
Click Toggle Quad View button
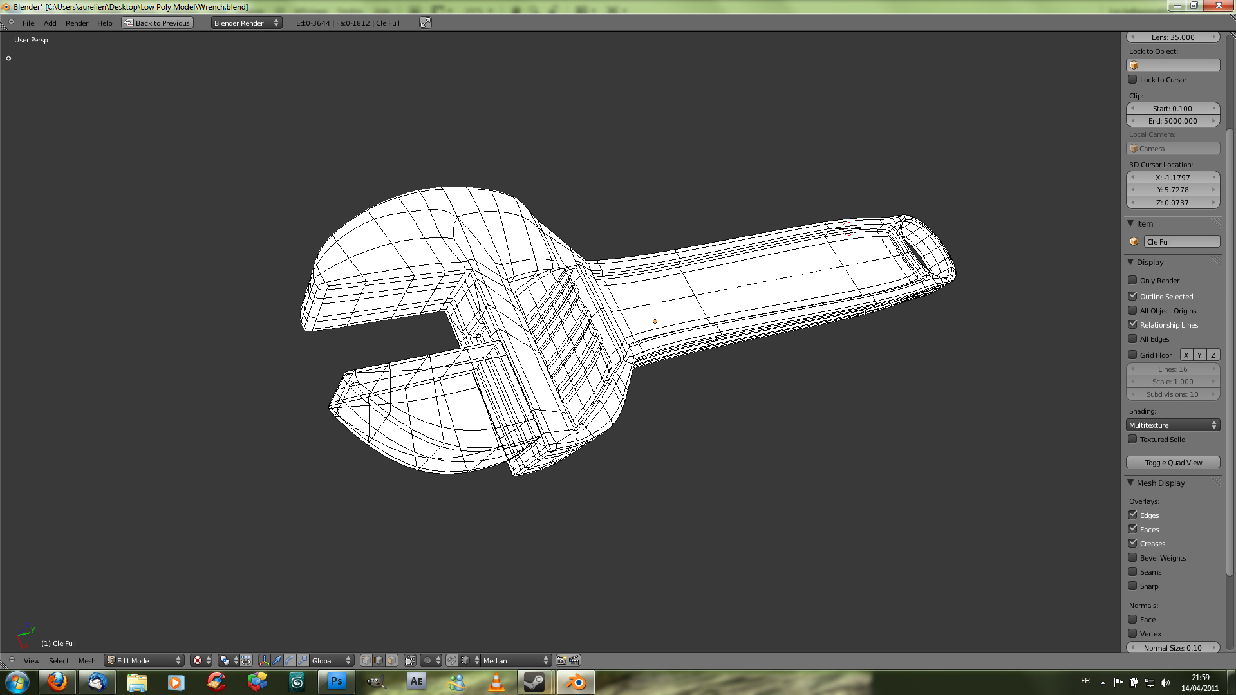pyautogui.click(x=1173, y=462)
